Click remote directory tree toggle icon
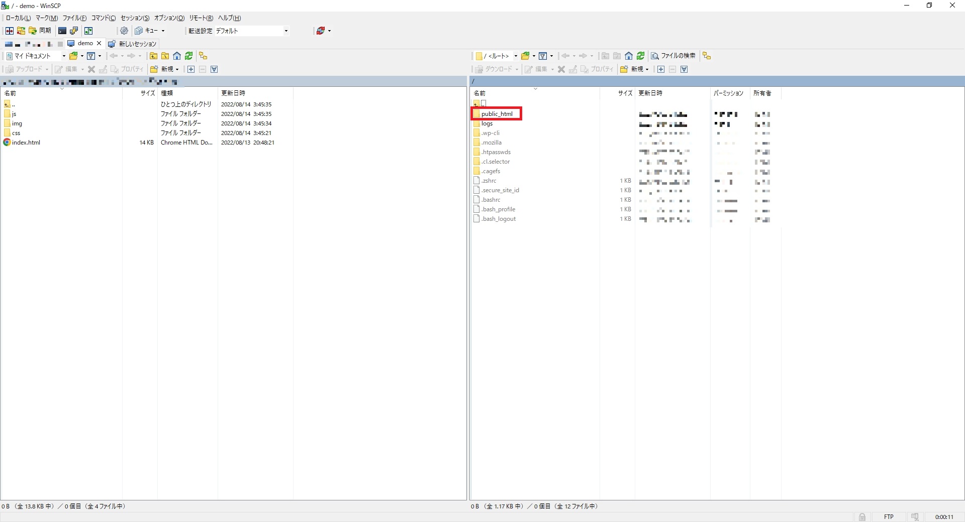Viewport: 965px width, 522px height. pyautogui.click(x=707, y=56)
